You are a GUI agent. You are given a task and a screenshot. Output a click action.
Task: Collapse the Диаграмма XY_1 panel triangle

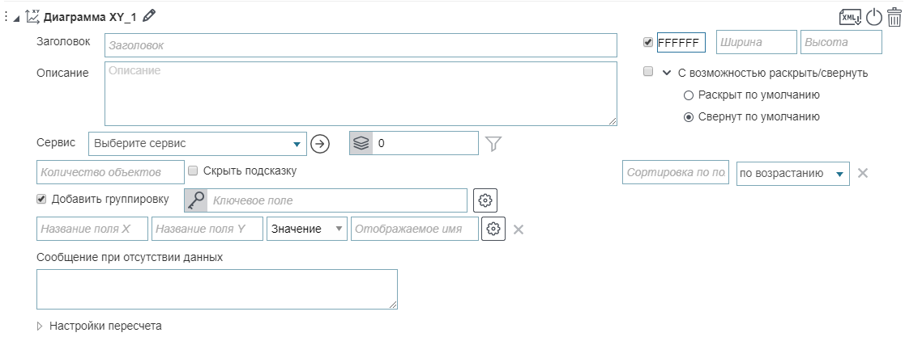tap(17, 16)
